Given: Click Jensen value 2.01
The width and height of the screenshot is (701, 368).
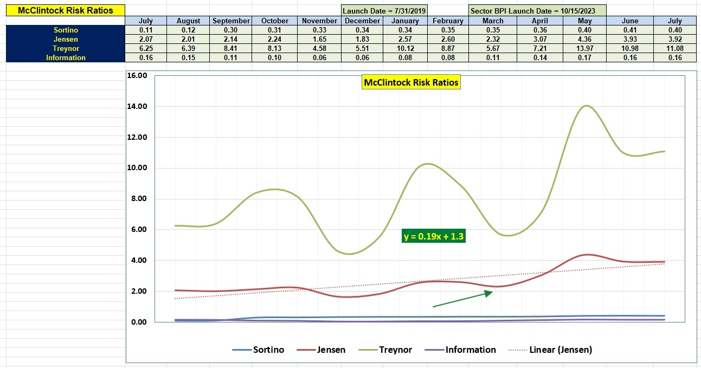Looking at the screenshot, I should [189, 39].
